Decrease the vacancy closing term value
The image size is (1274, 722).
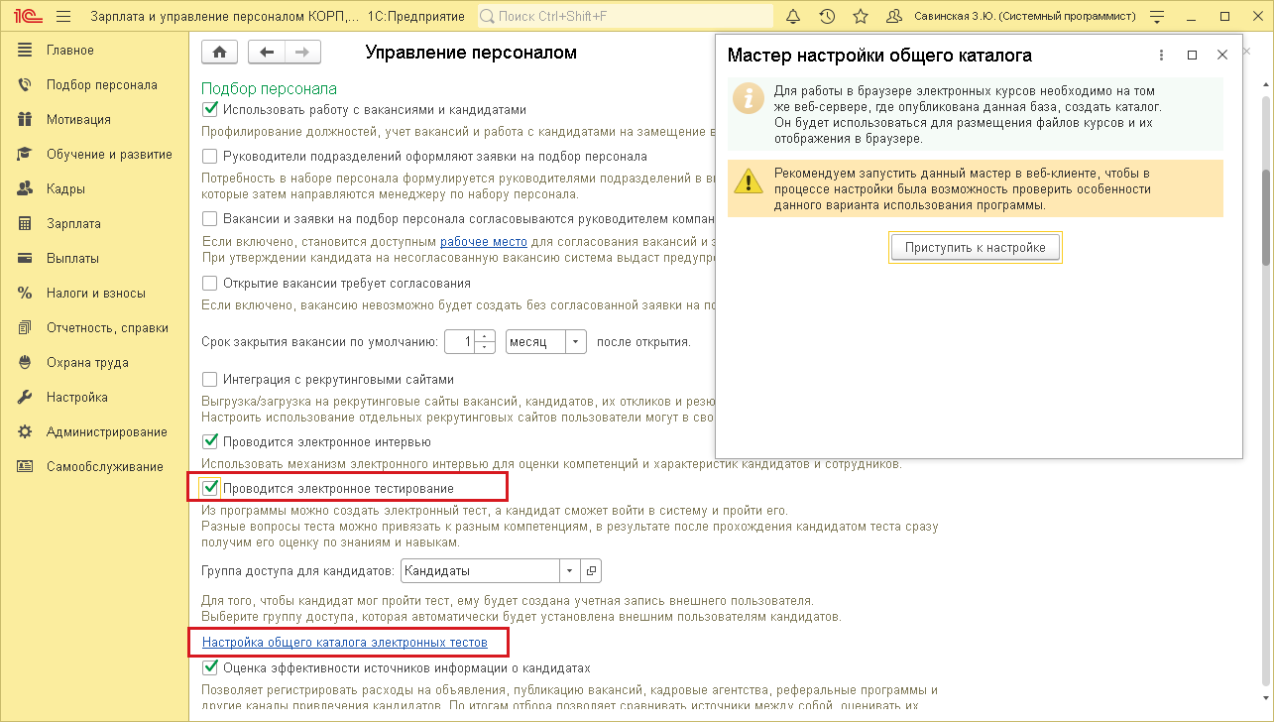(x=484, y=347)
